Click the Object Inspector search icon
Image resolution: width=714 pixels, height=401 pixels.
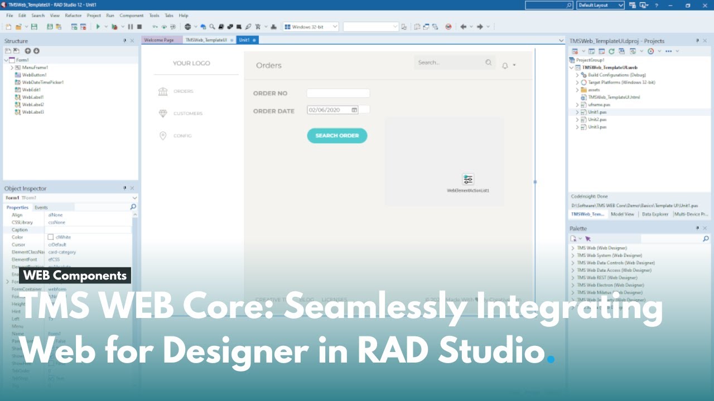point(133,207)
